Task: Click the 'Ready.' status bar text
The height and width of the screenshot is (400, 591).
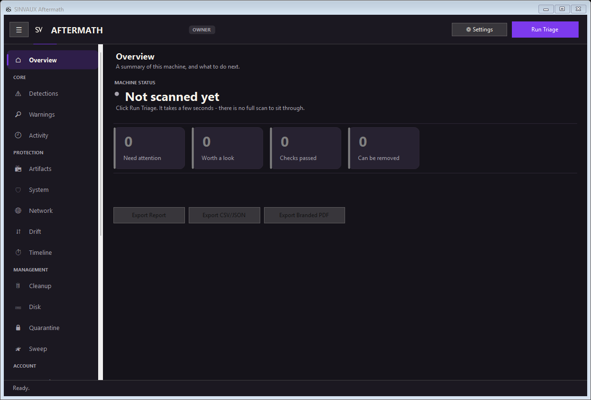Action: [21, 388]
